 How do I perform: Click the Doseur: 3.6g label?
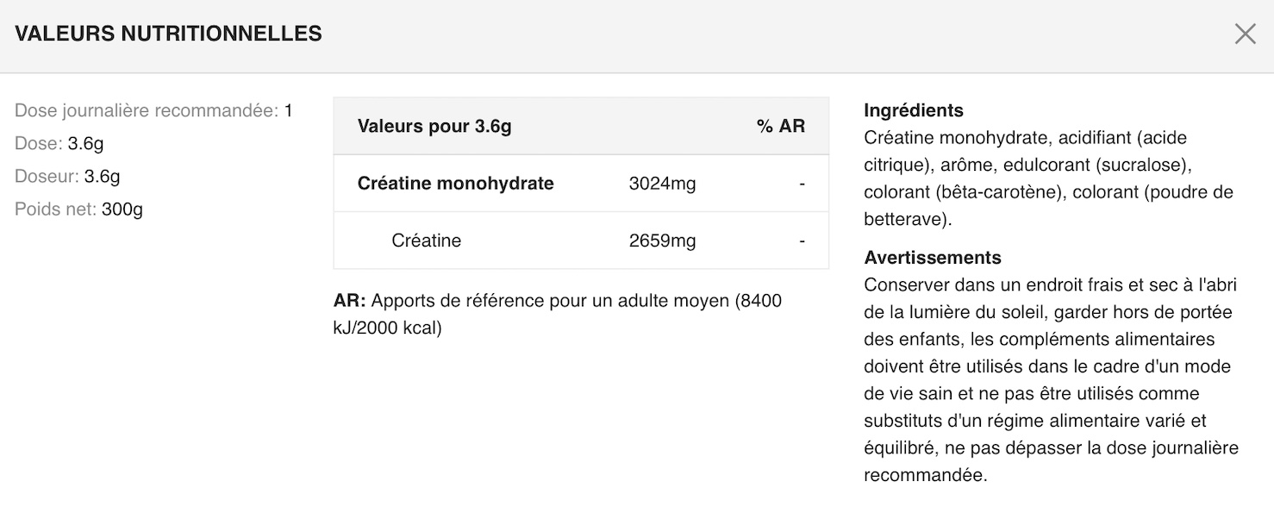[67, 176]
